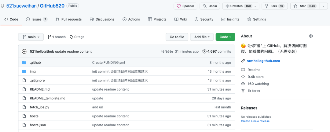
Task: Click the Sponsor heart button
Action: (185, 6)
